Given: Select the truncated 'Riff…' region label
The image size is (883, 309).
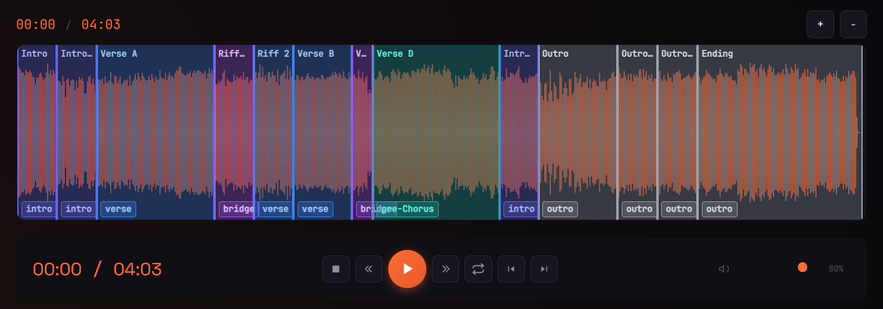Looking at the screenshot, I should click(x=232, y=54).
